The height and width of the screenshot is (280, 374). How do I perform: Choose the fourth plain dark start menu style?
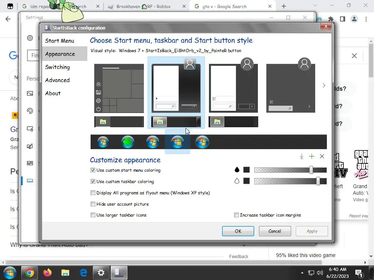(x=290, y=85)
